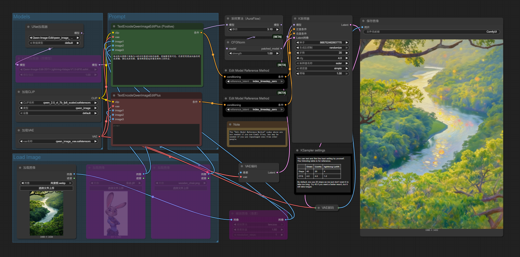Select the Prompt group title

point(117,17)
